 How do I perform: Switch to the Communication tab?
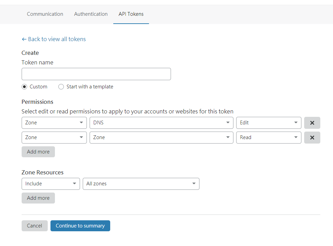click(45, 14)
